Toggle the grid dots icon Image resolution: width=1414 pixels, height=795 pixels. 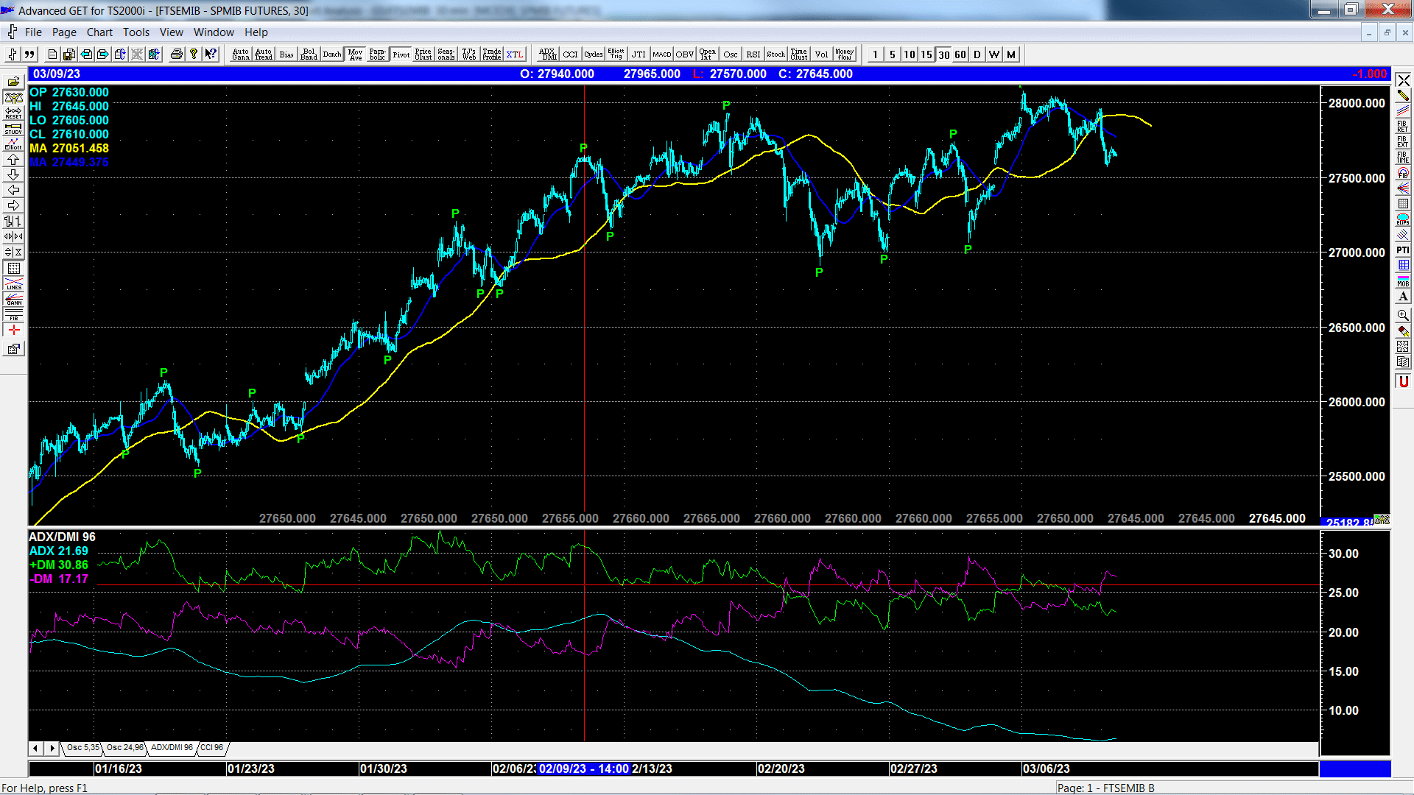13,268
